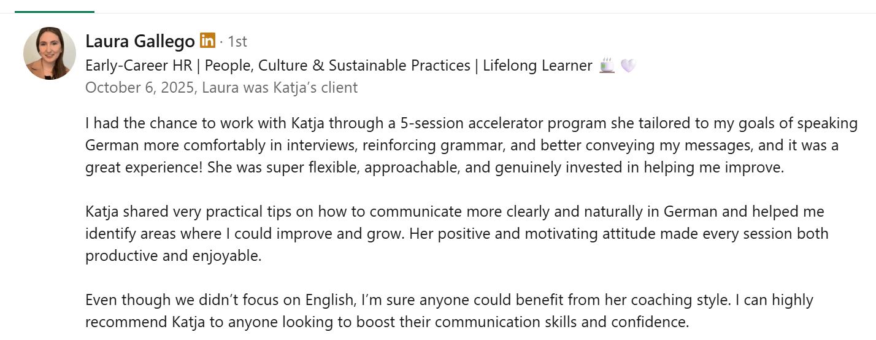The height and width of the screenshot is (340, 876).
Task: Select the green active tab indicator at top
Action: point(54,11)
